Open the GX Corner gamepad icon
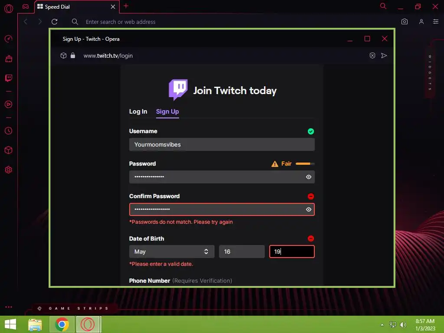Viewport: 444px width, 333px height. point(26,7)
